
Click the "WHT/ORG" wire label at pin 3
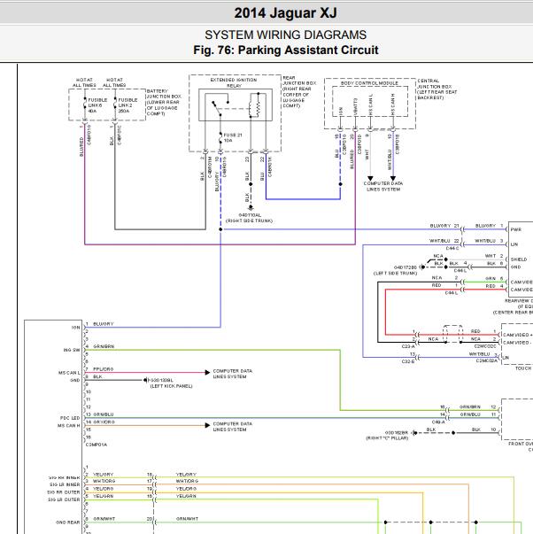pos(104,481)
